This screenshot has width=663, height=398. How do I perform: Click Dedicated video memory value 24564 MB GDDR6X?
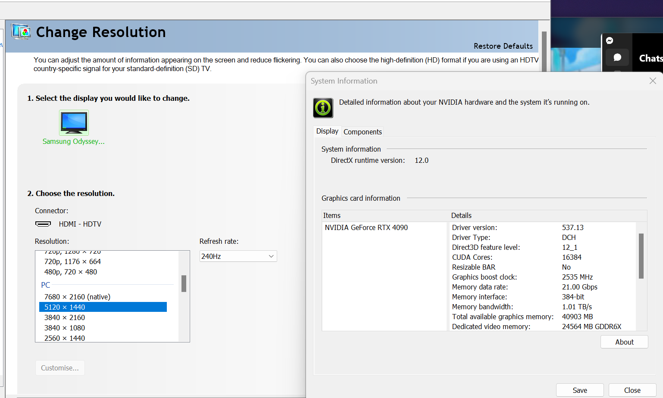[x=591, y=326]
